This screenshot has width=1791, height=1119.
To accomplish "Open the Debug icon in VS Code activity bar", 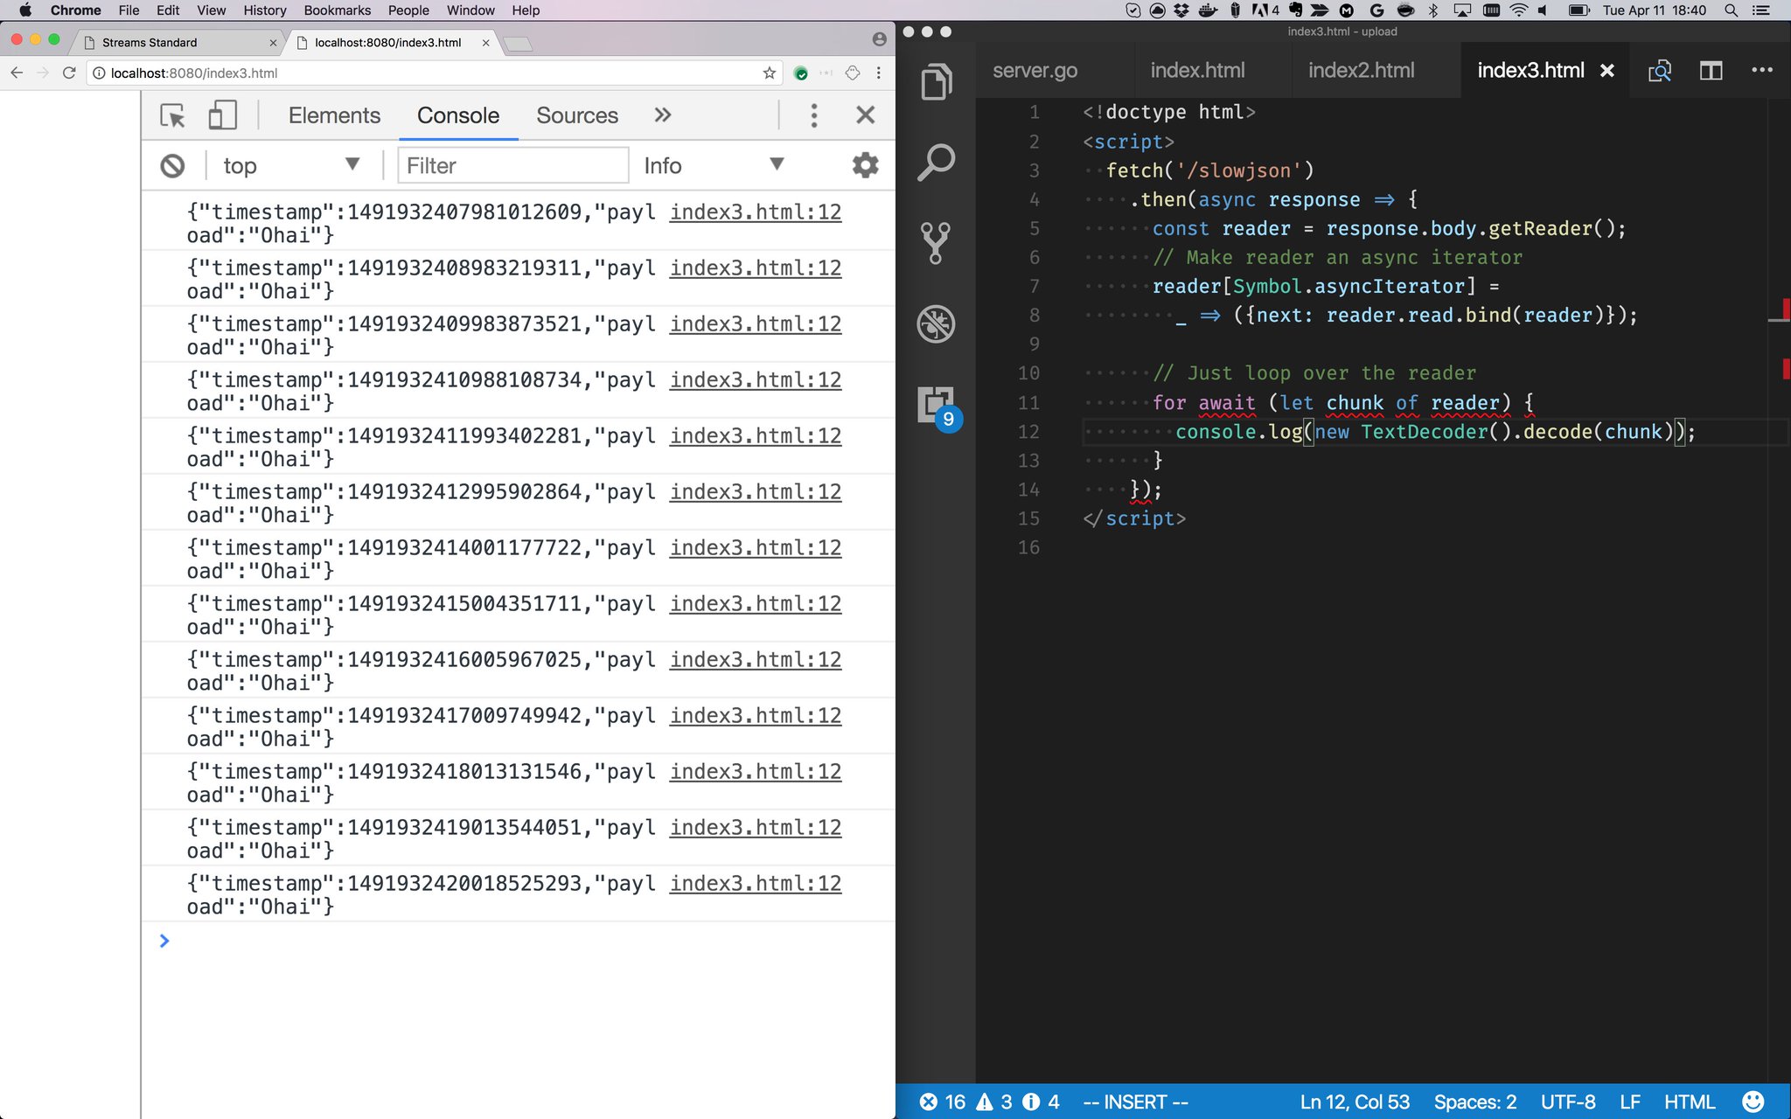I will [x=936, y=323].
